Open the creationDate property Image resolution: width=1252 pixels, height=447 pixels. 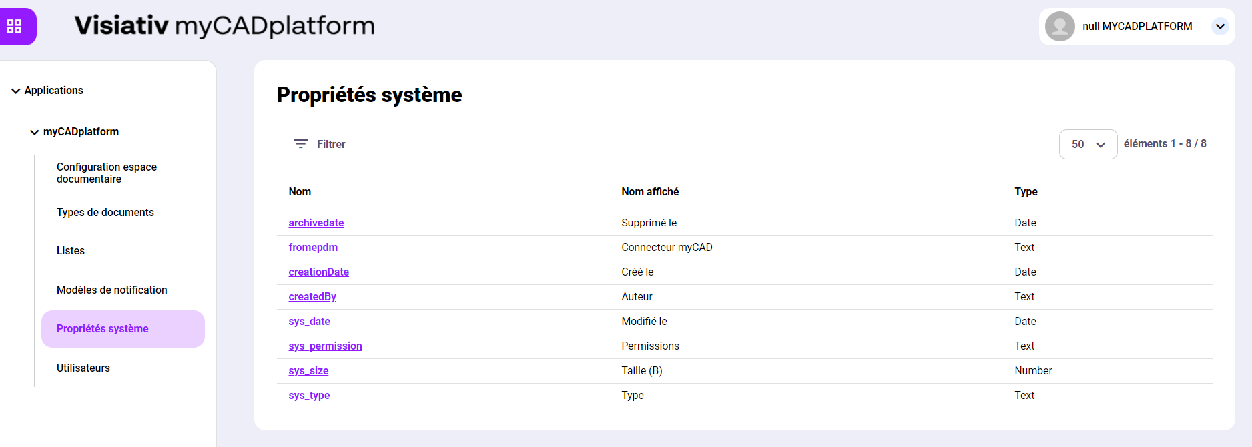(x=318, y=272)
